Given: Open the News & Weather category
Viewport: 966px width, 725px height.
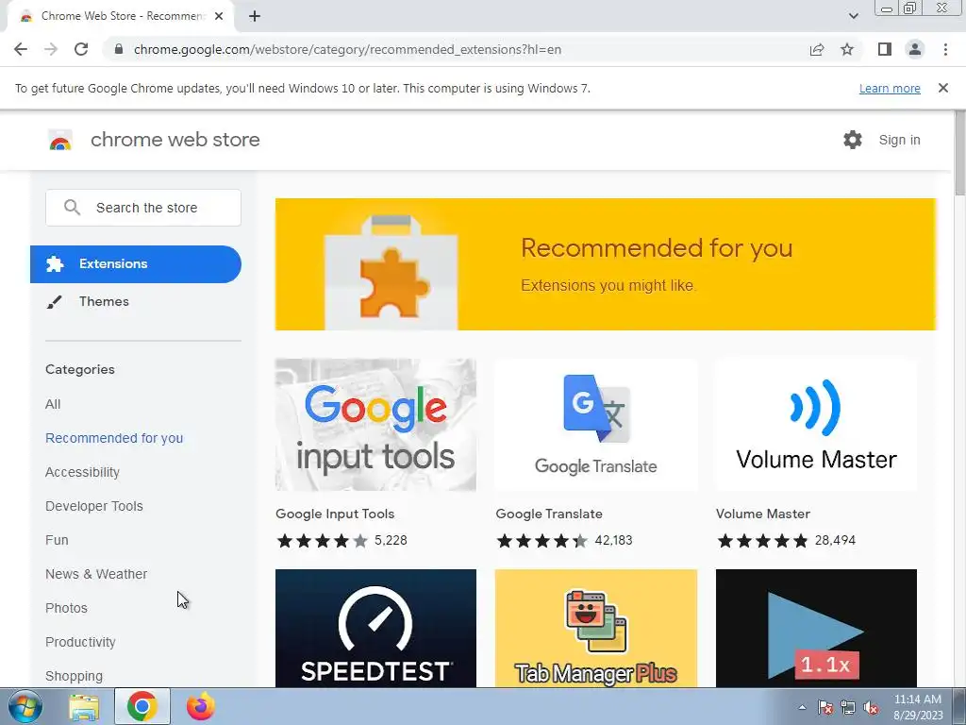Looking at the screenshot, I should (96, 574).
